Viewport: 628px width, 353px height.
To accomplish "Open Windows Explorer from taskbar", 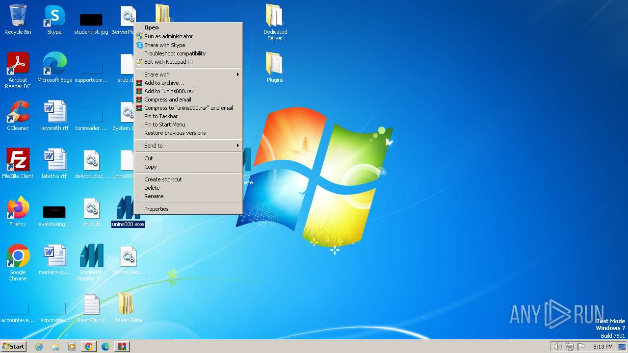I will click(x=55, y=347).
